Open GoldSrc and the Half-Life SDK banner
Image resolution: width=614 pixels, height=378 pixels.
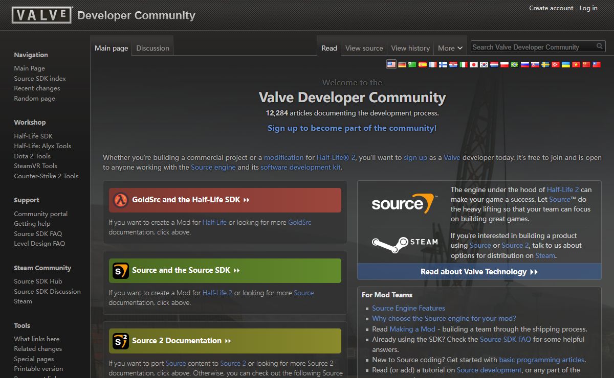point(225,200)
